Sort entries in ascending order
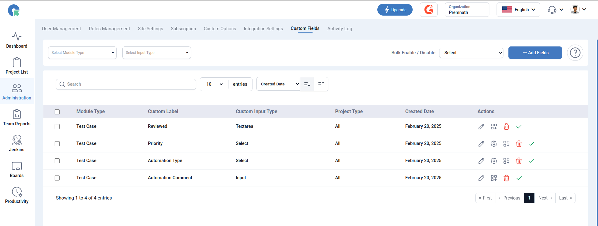 pos(321,84)
